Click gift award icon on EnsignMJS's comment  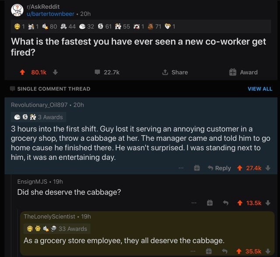(210, 203)
